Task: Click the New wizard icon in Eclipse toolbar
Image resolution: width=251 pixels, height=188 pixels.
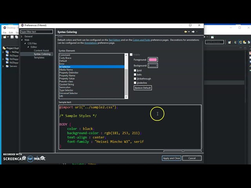Action: click(x=5, y=37)
